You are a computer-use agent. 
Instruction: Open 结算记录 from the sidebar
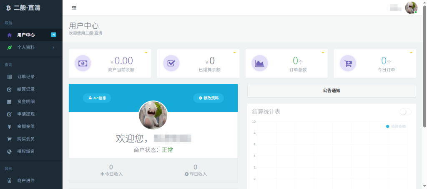pyautogui.click(x=31, y=89)
